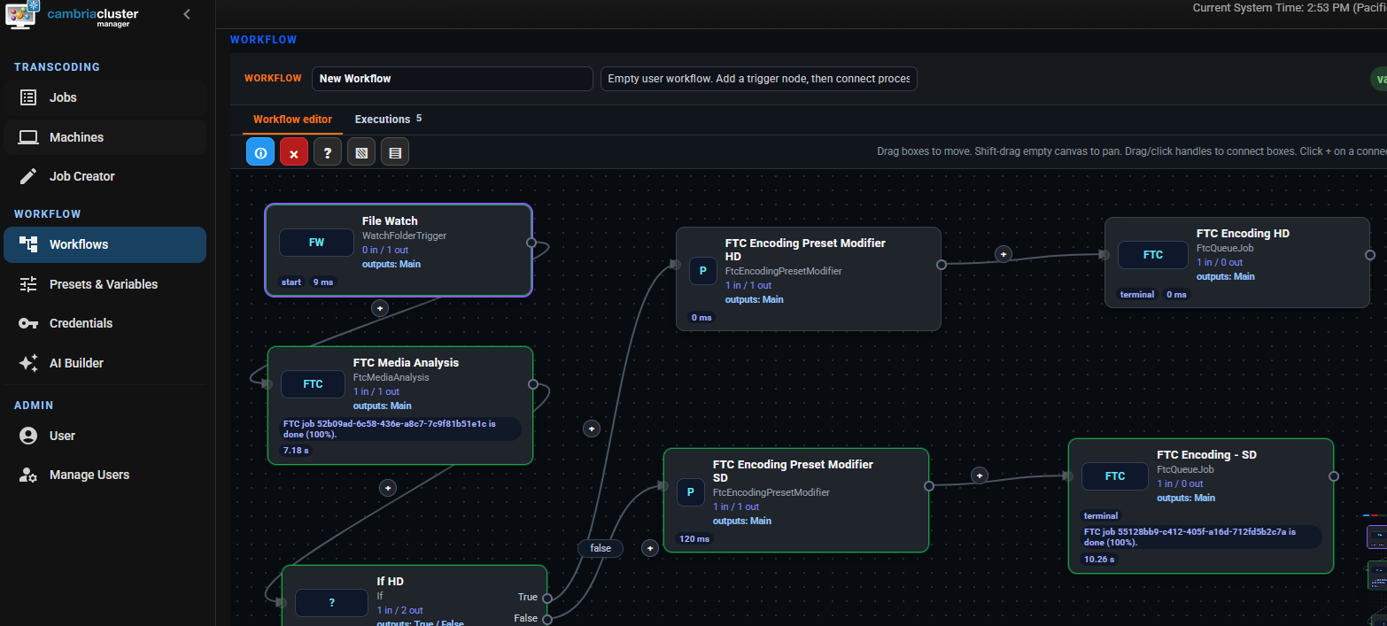Switch to the Workflow editor tab
Screen dimensions: 1387x626
[292, 120]
